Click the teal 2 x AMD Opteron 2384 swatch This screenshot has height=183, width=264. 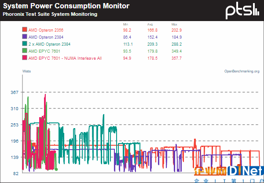[x=25, y=43]
